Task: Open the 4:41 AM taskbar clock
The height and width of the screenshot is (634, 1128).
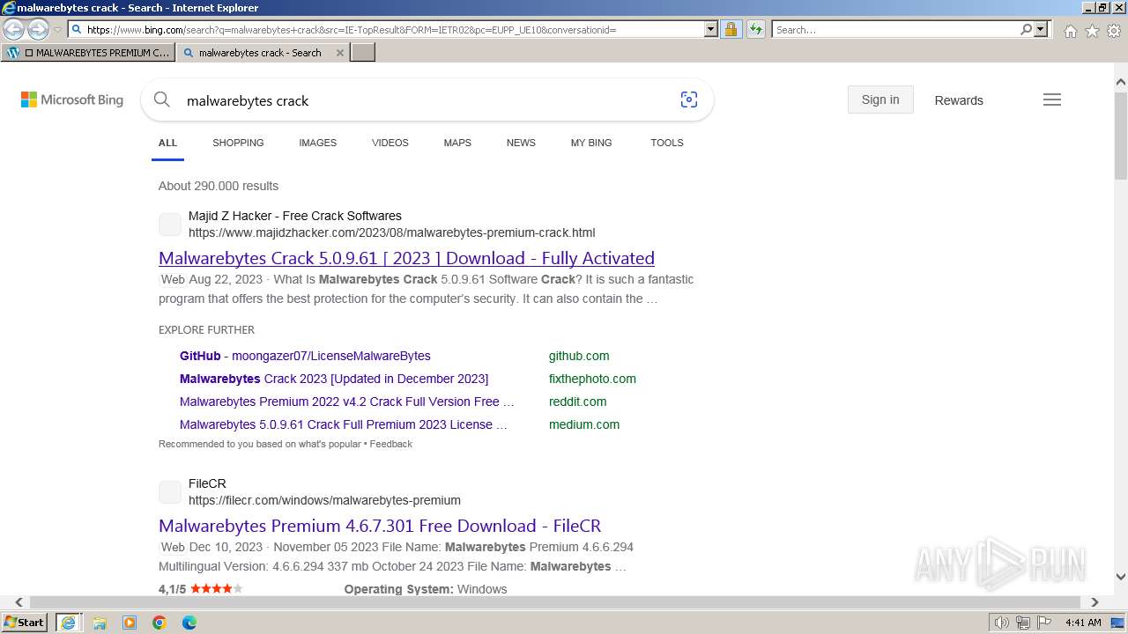Action: (x=1082, y=623)
